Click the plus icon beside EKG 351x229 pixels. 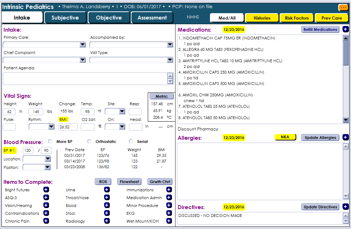tap(169, 213)
